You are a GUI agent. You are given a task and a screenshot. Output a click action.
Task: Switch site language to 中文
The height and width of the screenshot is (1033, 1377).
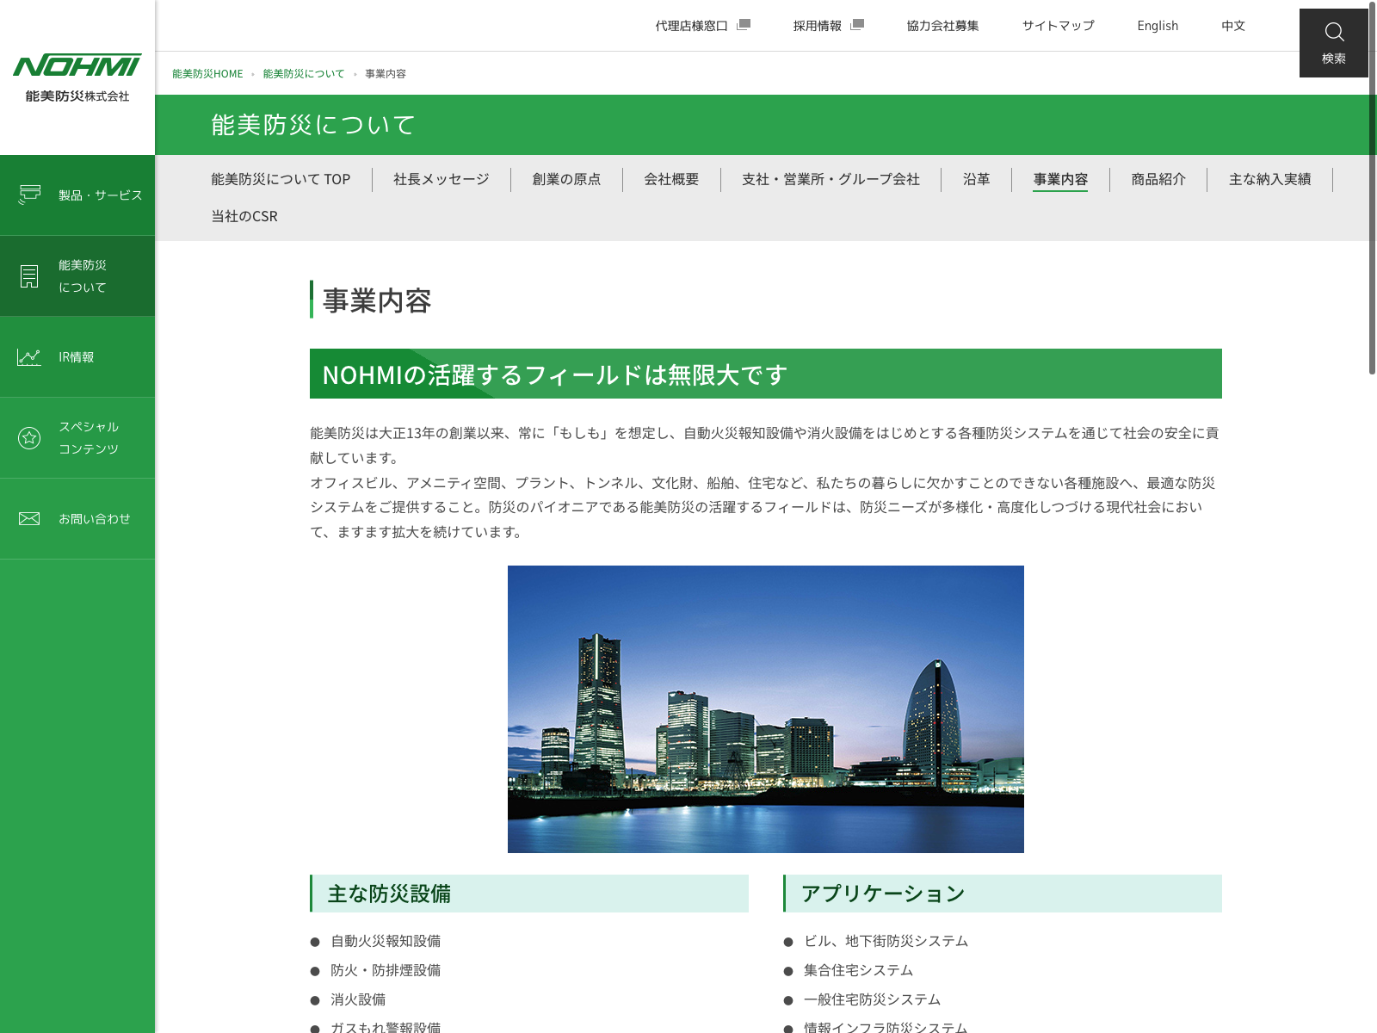click(x=1233, y=26)
